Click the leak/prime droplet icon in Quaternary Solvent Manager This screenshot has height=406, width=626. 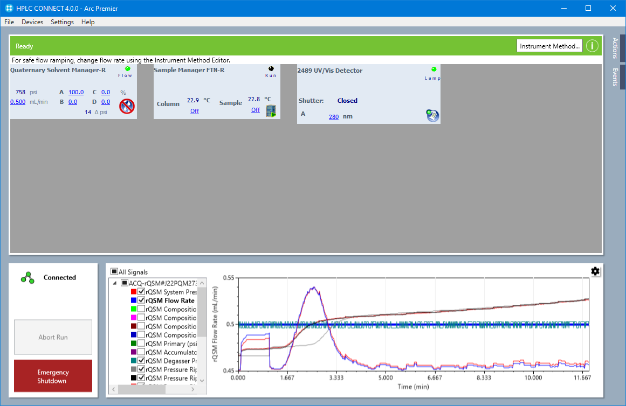127,106
